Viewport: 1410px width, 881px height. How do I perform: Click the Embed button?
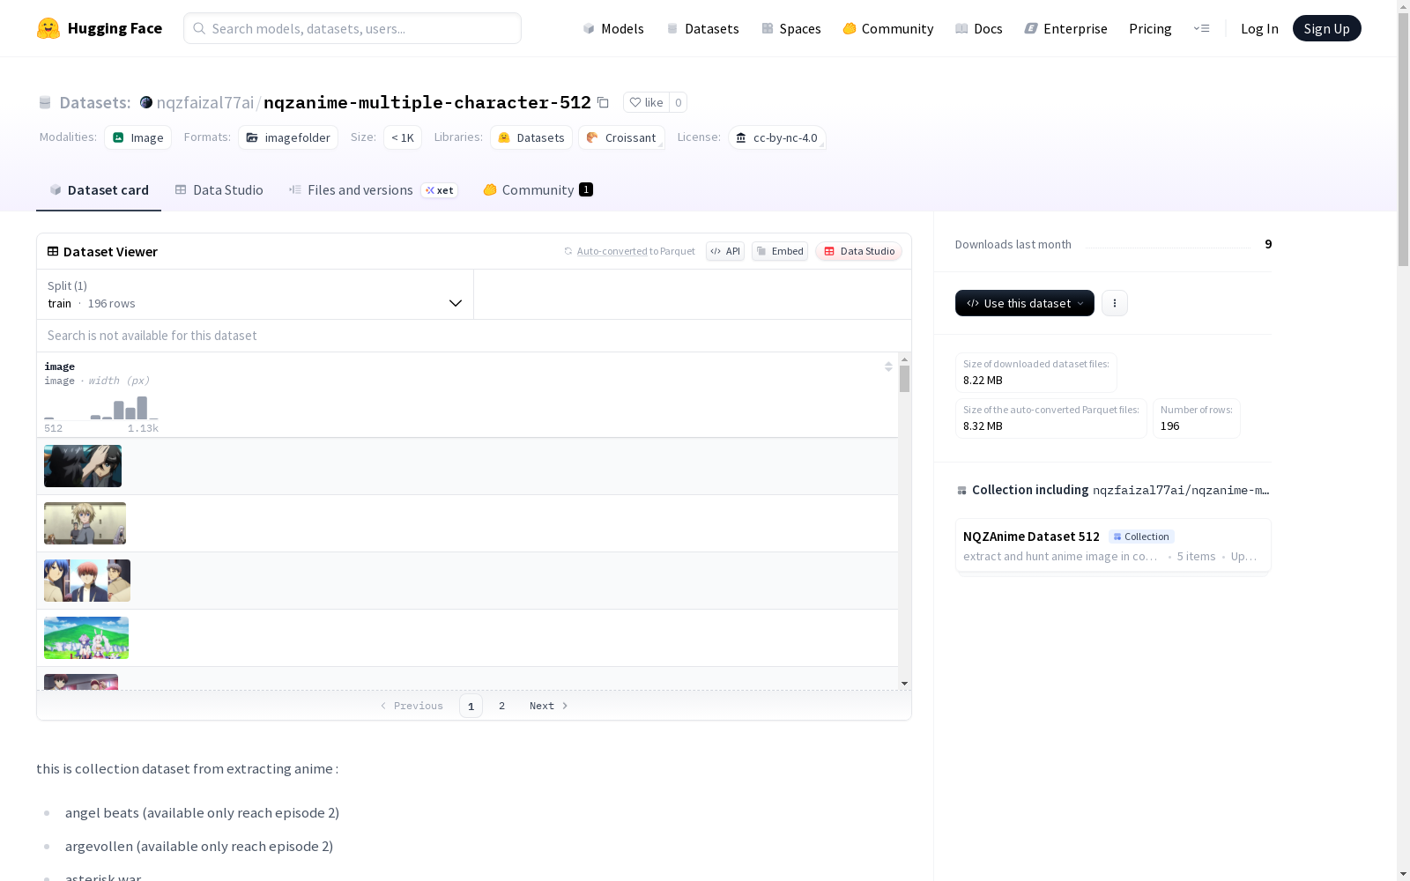point(780,251)
